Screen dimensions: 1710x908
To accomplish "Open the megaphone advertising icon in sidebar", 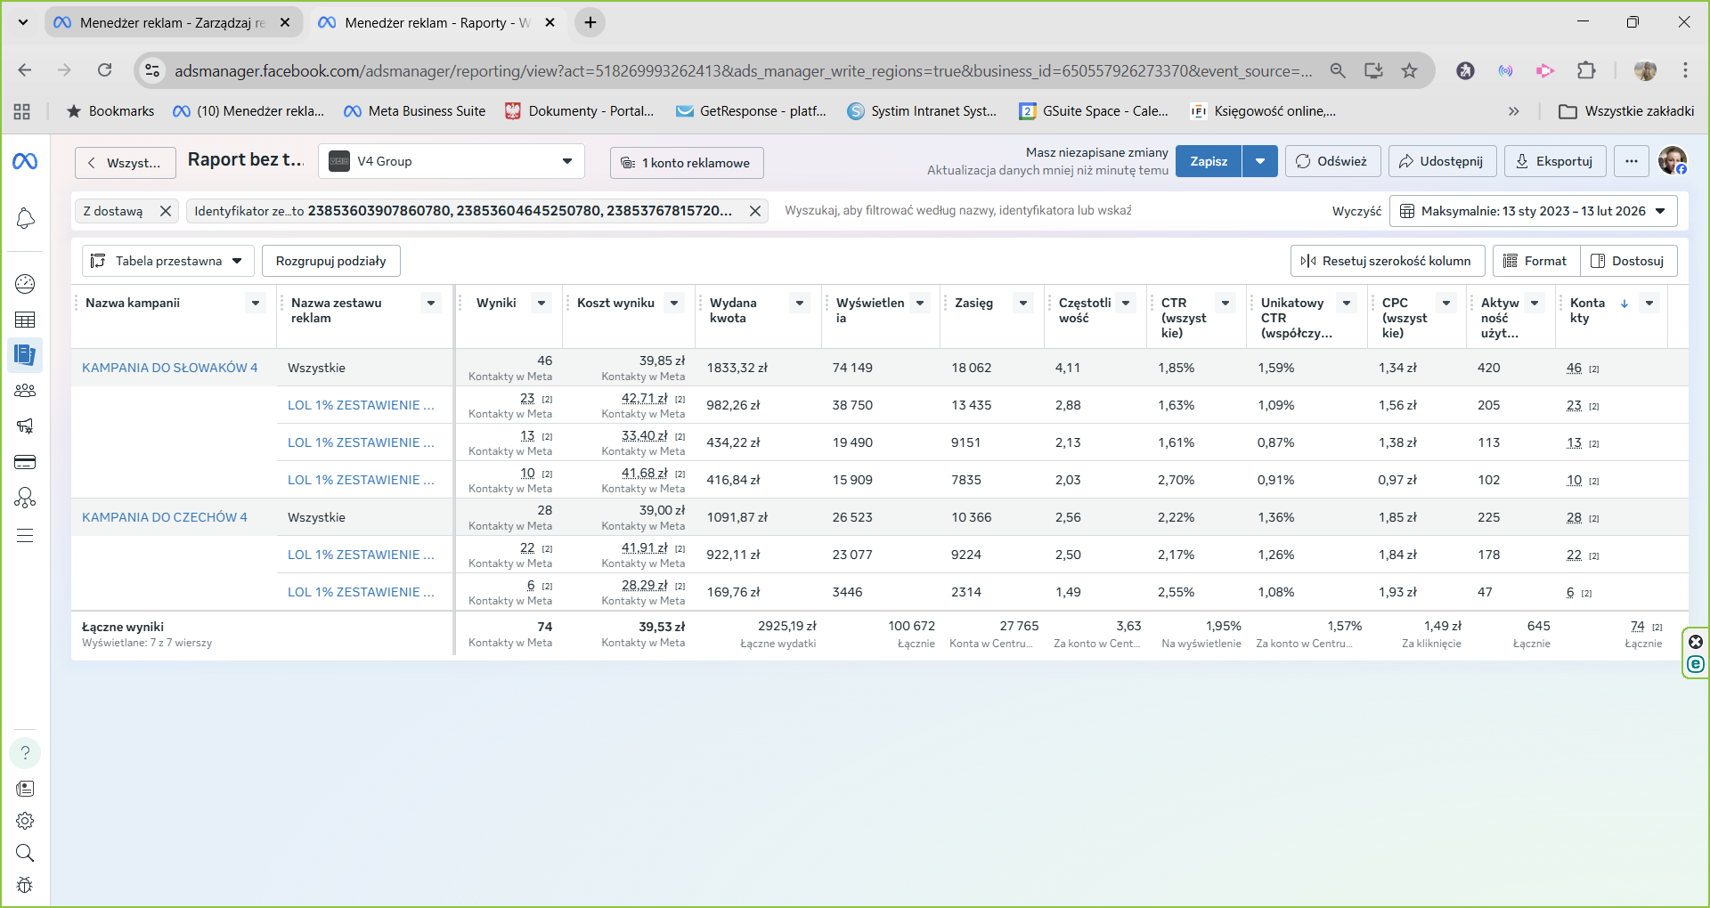I will 25,426.
